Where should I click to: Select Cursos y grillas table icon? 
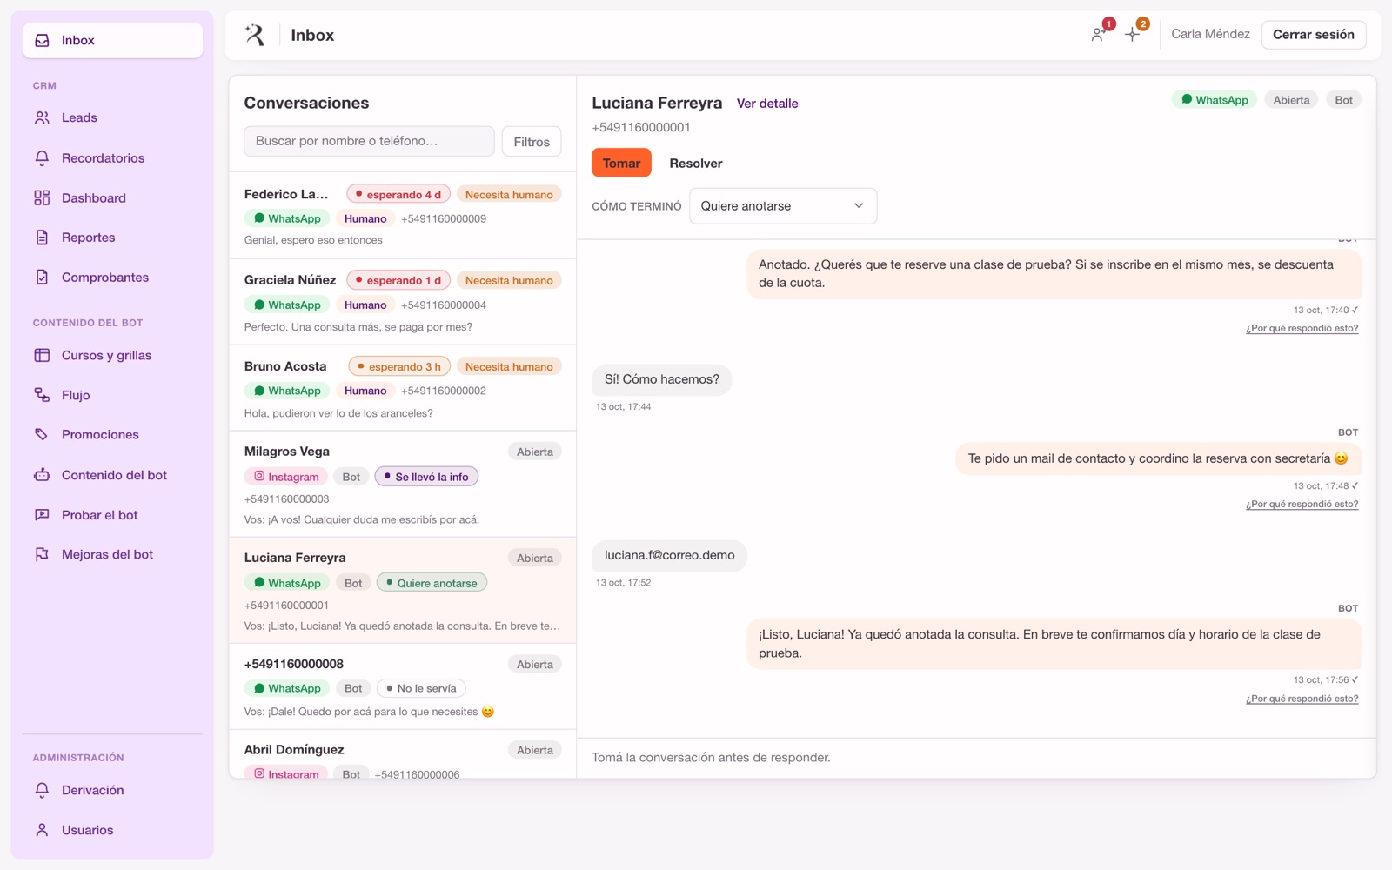coord(42,355)
